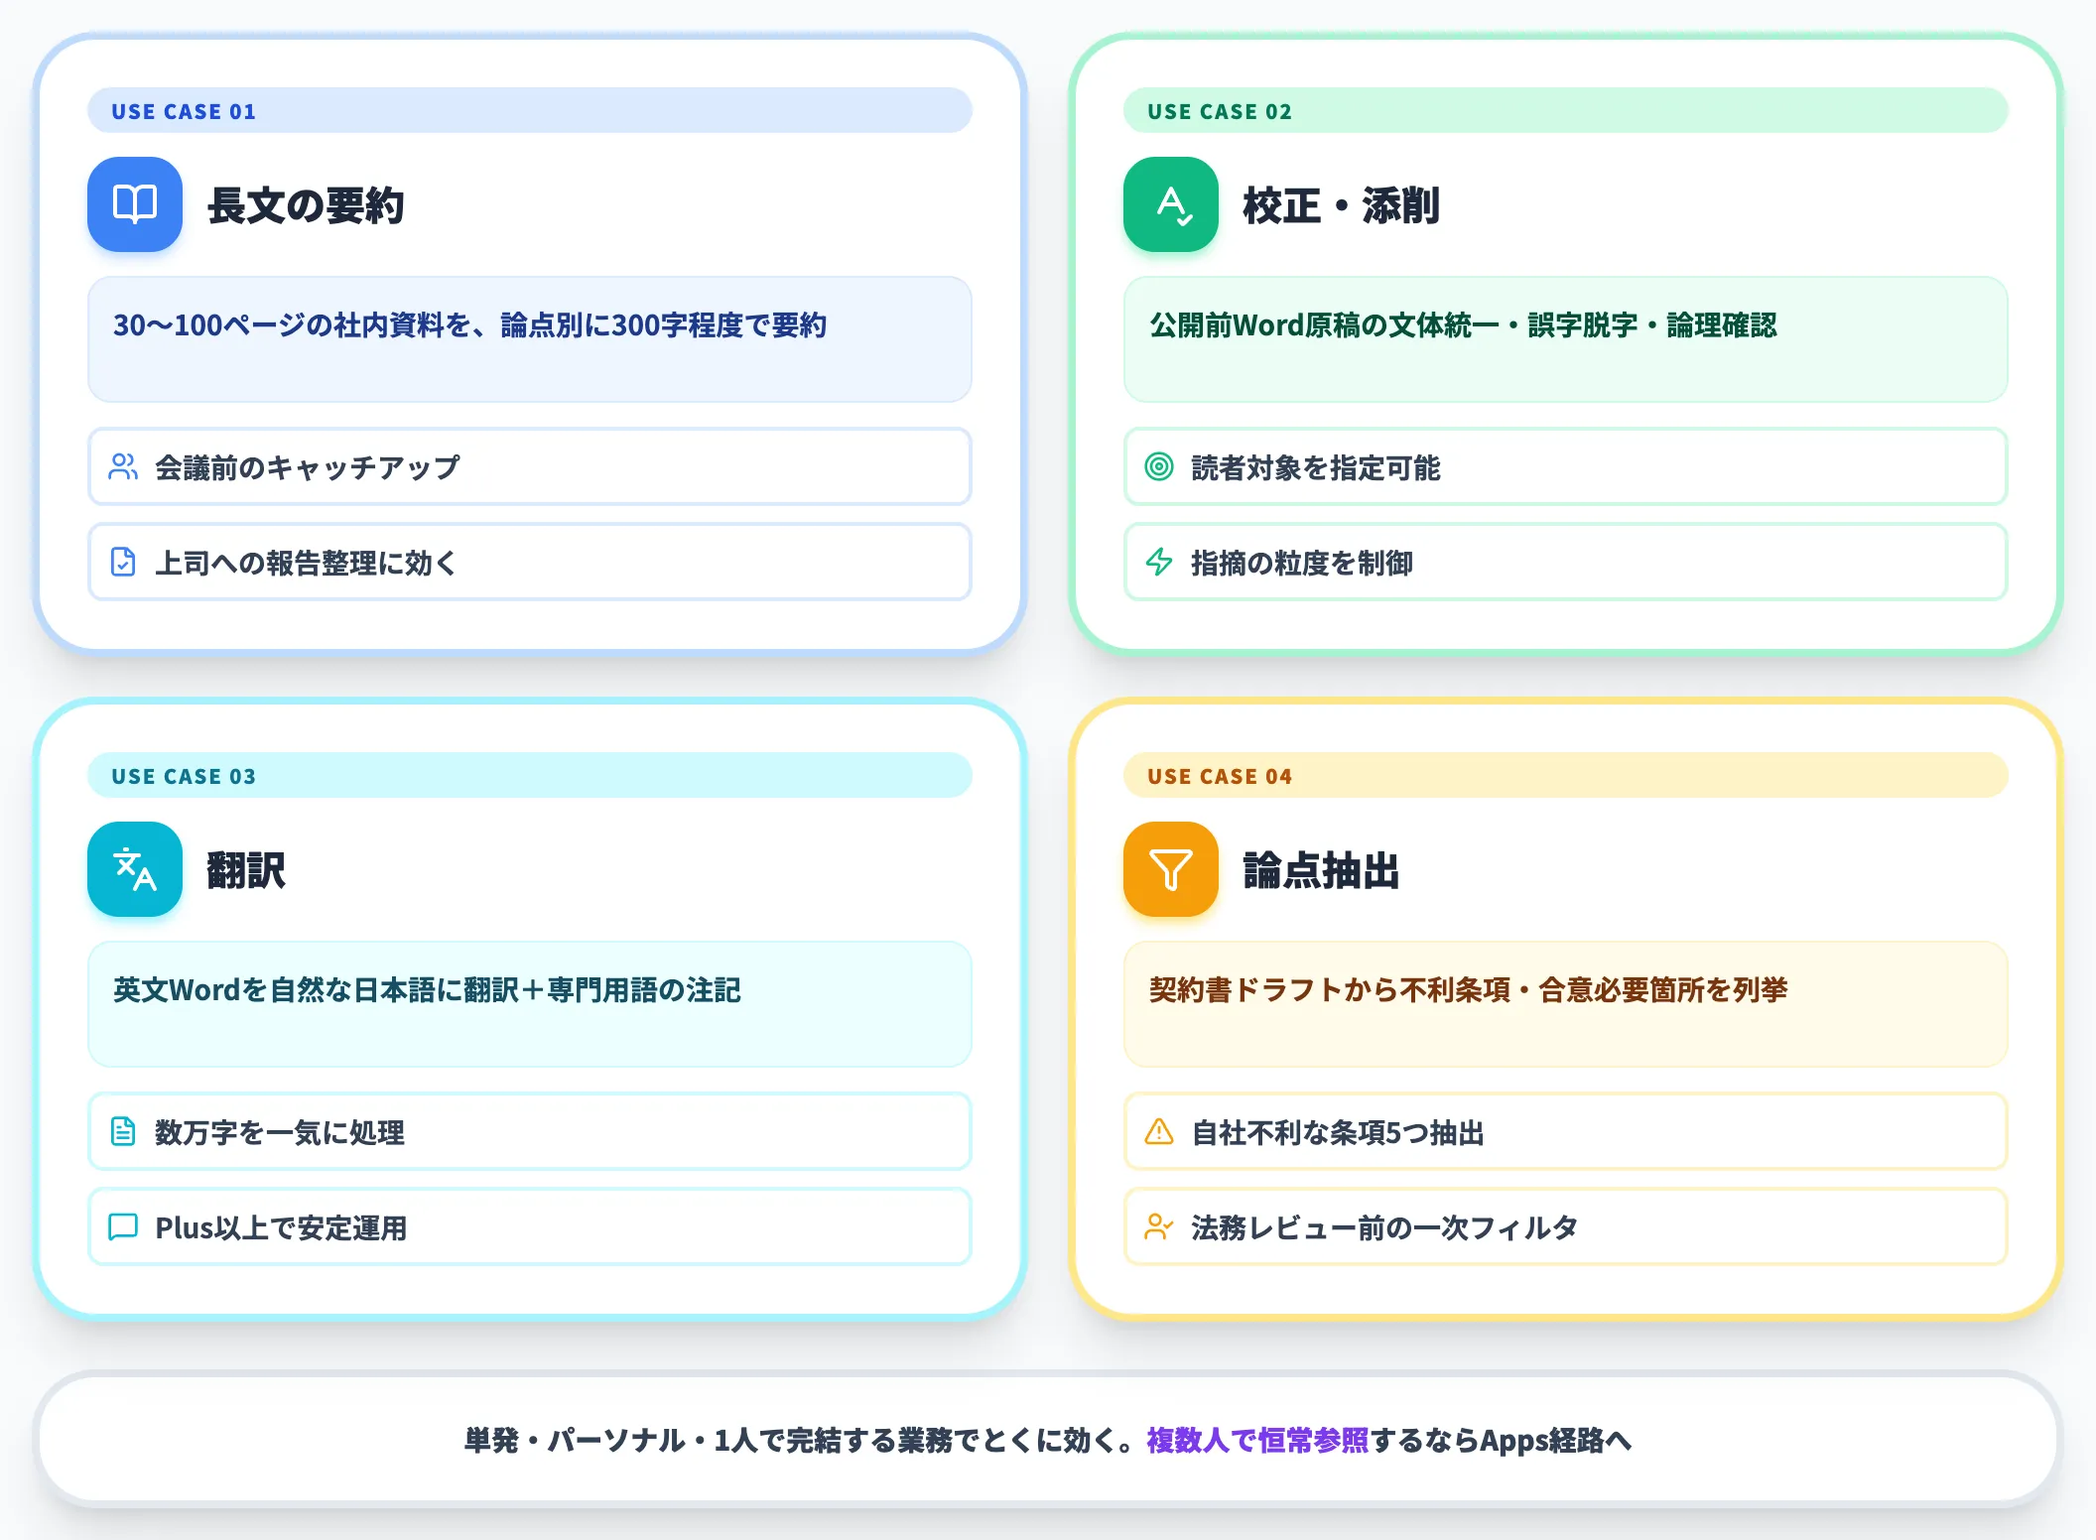Click the 上司への報告整理に効く text

tap(306, 563)
